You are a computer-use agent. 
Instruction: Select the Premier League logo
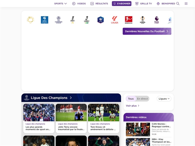point(157,20)
